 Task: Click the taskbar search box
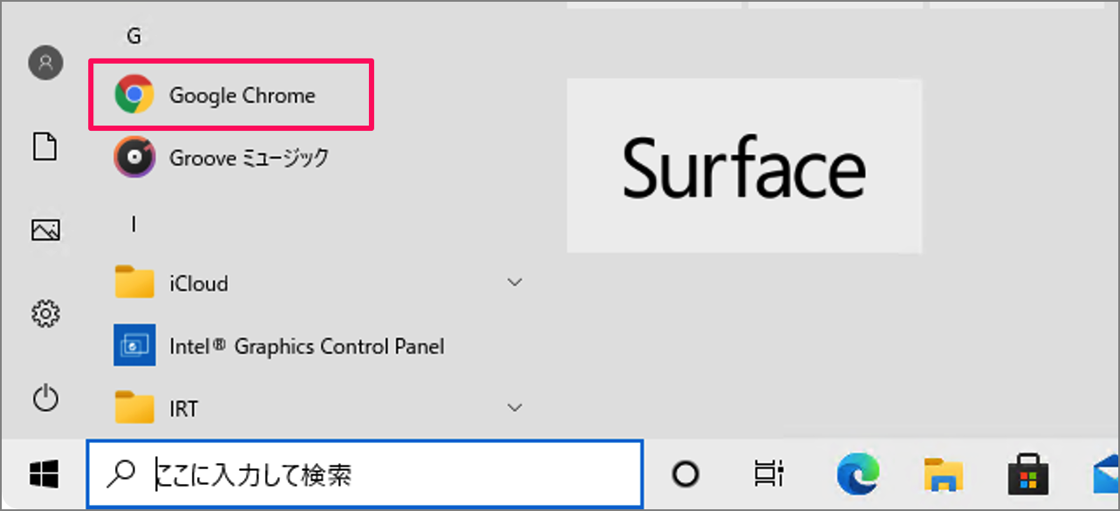[365, 474]
